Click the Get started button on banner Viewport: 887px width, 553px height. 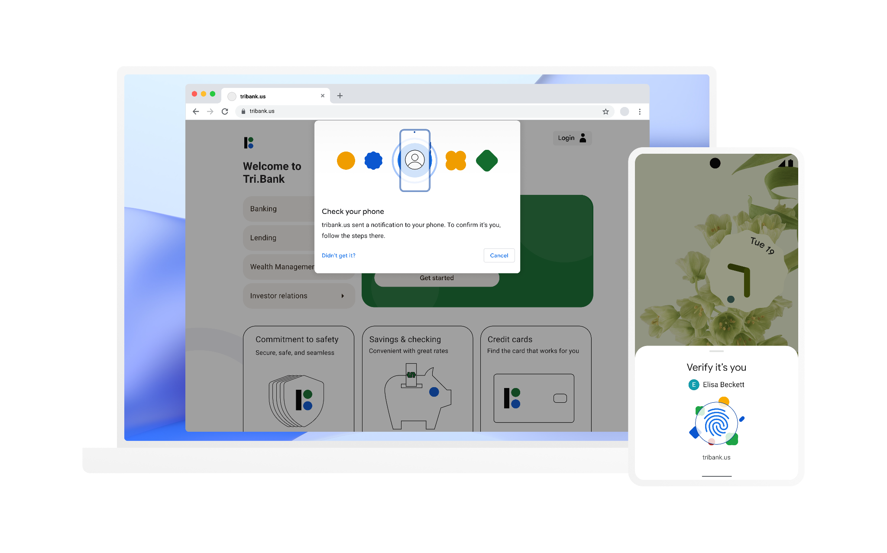[x=437, y=278]
